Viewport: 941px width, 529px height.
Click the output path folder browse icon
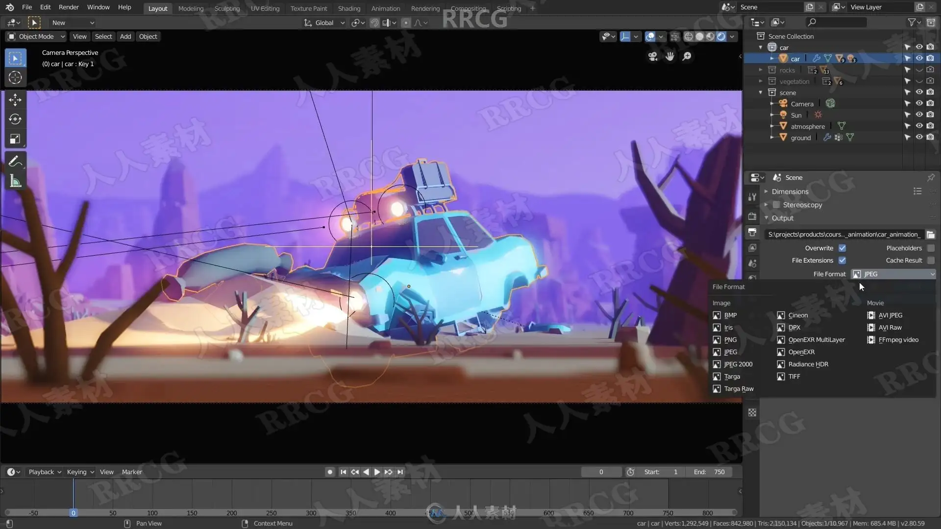point(930,235)
